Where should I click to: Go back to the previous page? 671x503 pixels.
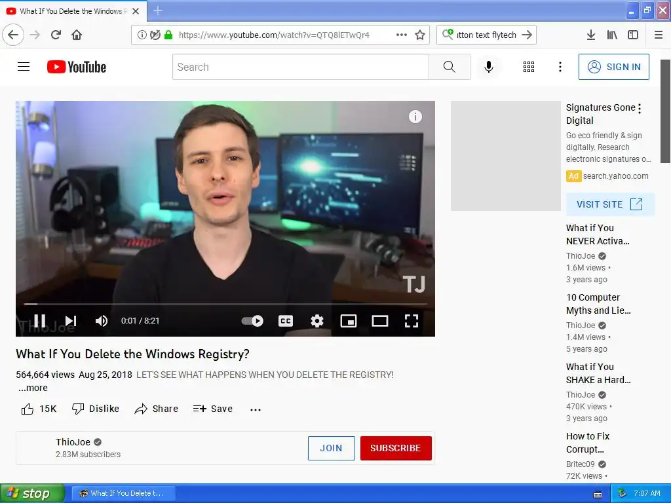13,35
